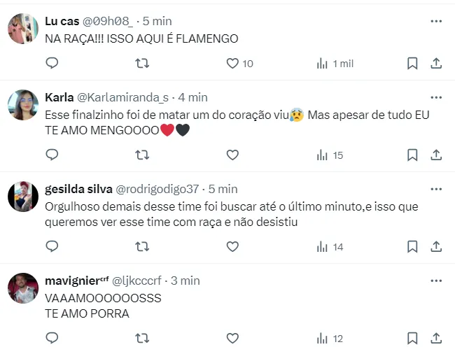
Task: Open the @Karlamiranda_s profile handle
Action: pyautogui.click(x=122, y=97)
